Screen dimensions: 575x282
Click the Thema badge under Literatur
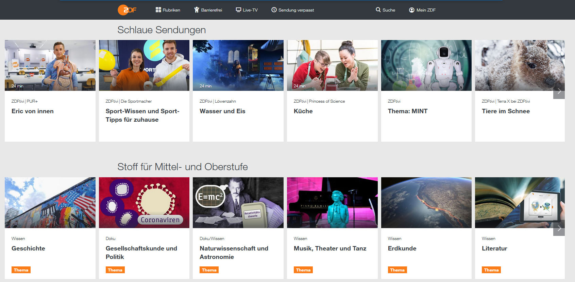click(491, 270)
